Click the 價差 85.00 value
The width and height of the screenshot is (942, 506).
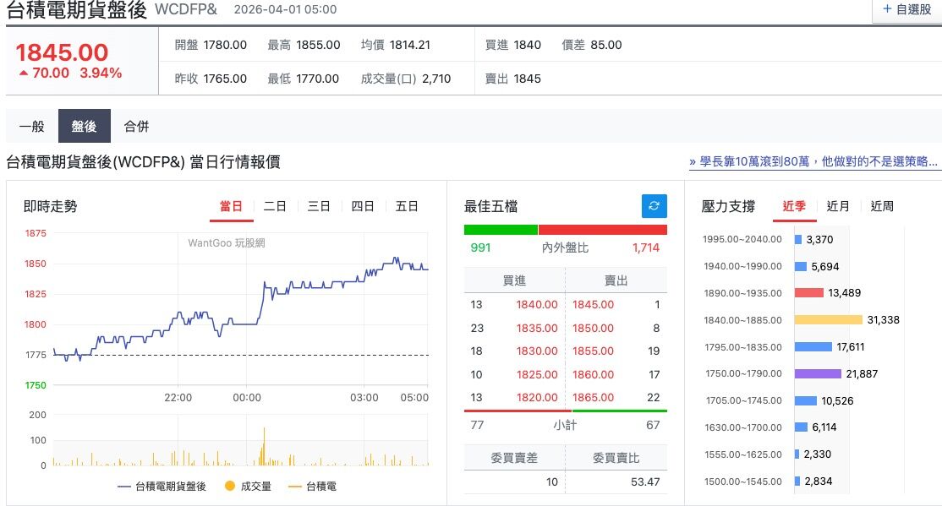[606, 45]
